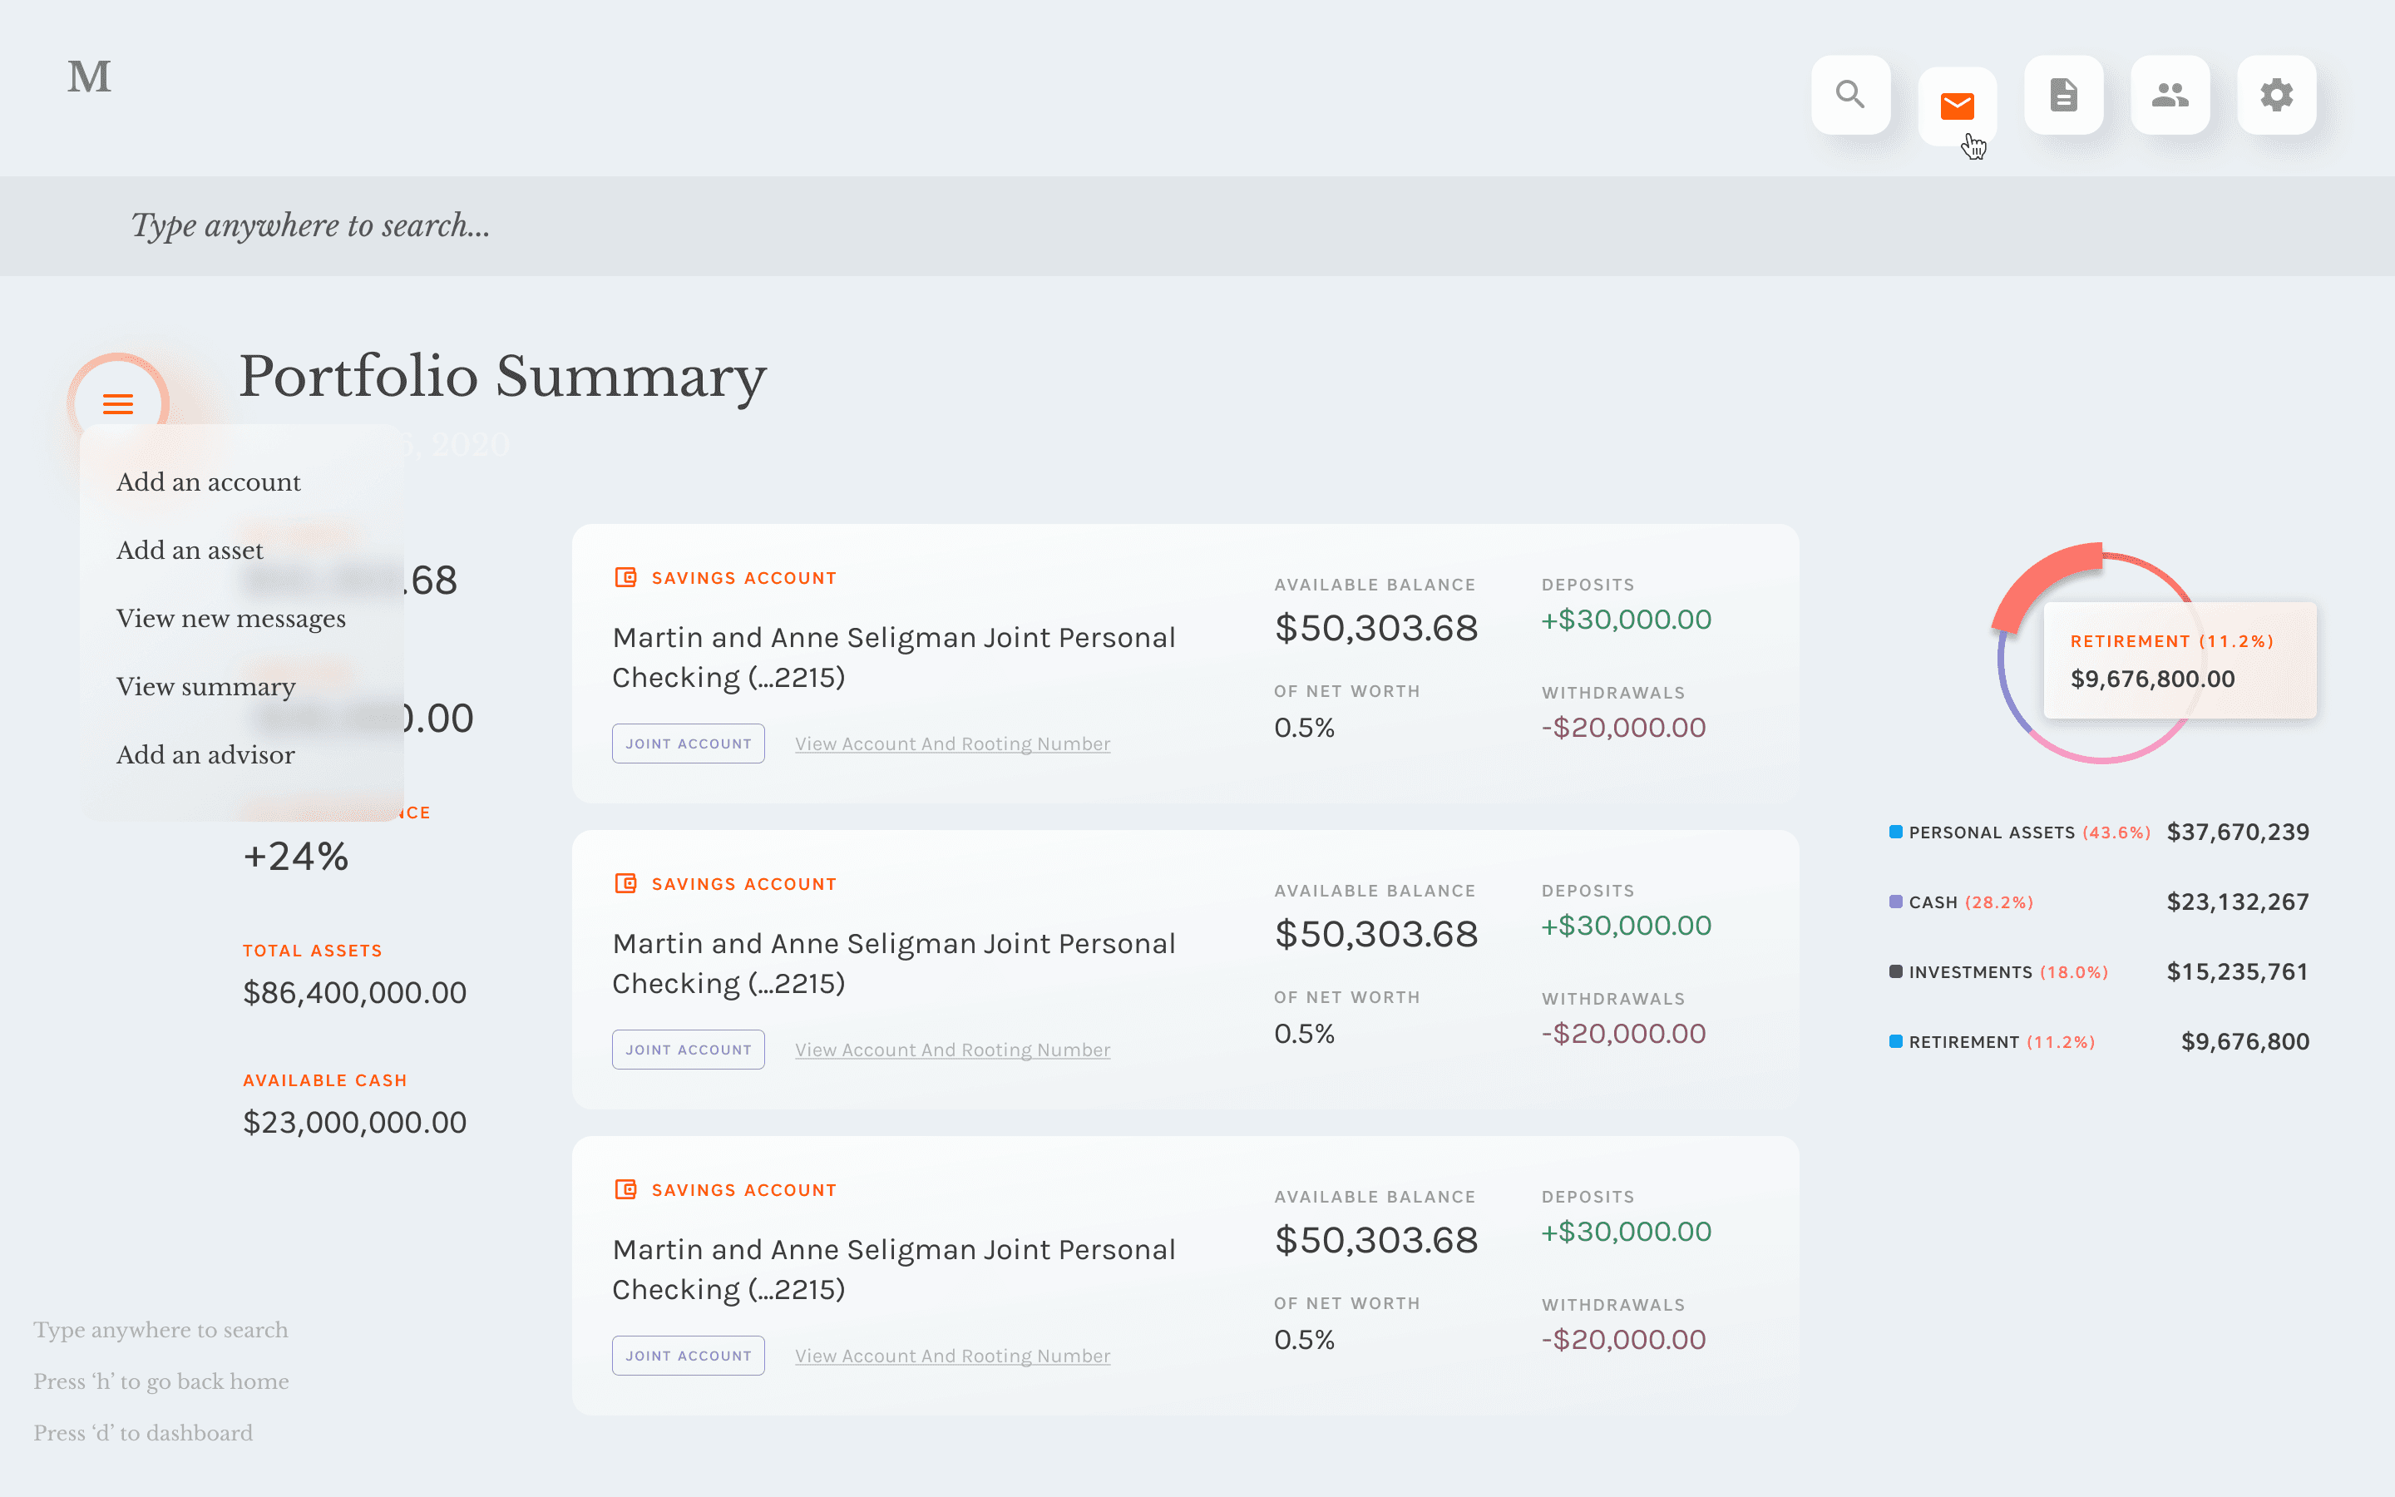Select 'Add an advisor' menu entry

(205, 755)
